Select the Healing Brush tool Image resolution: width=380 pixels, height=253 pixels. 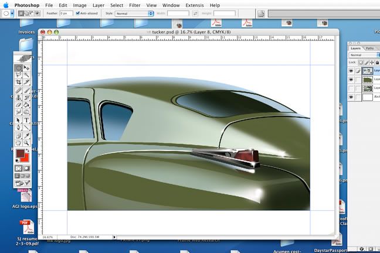point(18,91)
